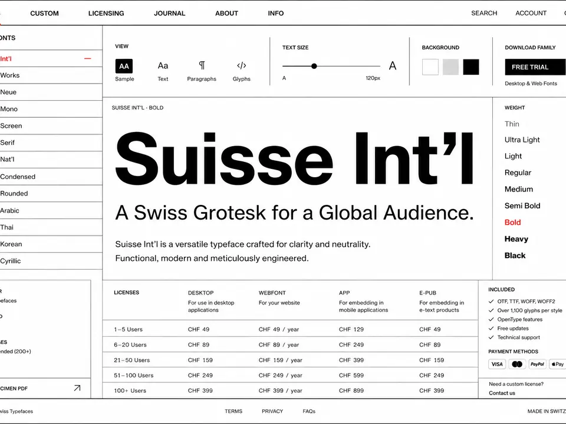Select the Medium weight

click(x=519, y=189)
